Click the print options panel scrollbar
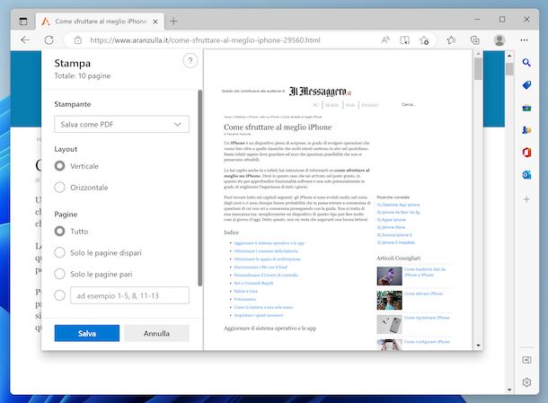Image resolution: width=548 pixels, height=403 pixels. tap(200, 188)
